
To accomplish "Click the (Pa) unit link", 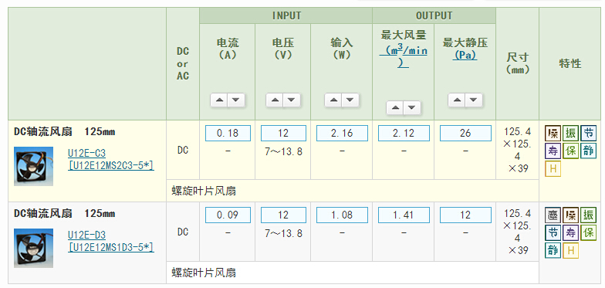I will (x=465, y=56).
